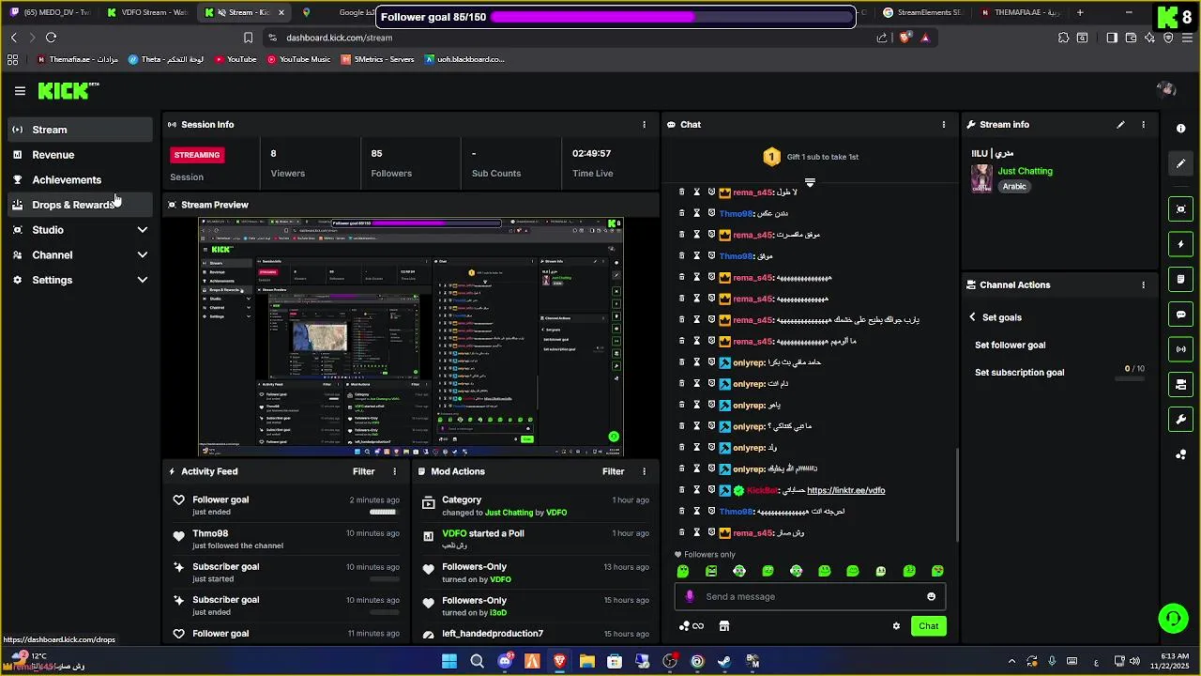Toggle wrench stream info icon in right rail
This screenshot has height=676, width=1201.
click(1181, 419)
